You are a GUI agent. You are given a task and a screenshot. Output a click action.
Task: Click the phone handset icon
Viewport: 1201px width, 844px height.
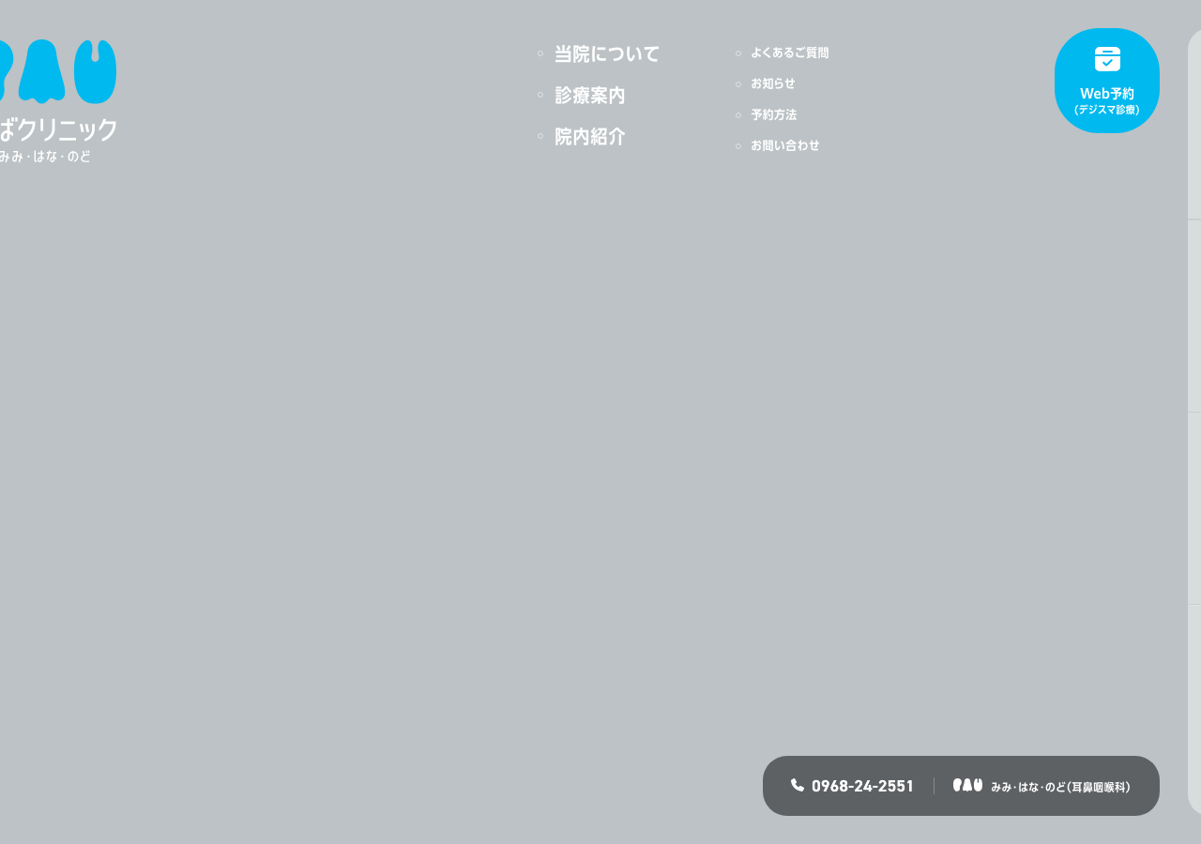click(x=798, y=785)
